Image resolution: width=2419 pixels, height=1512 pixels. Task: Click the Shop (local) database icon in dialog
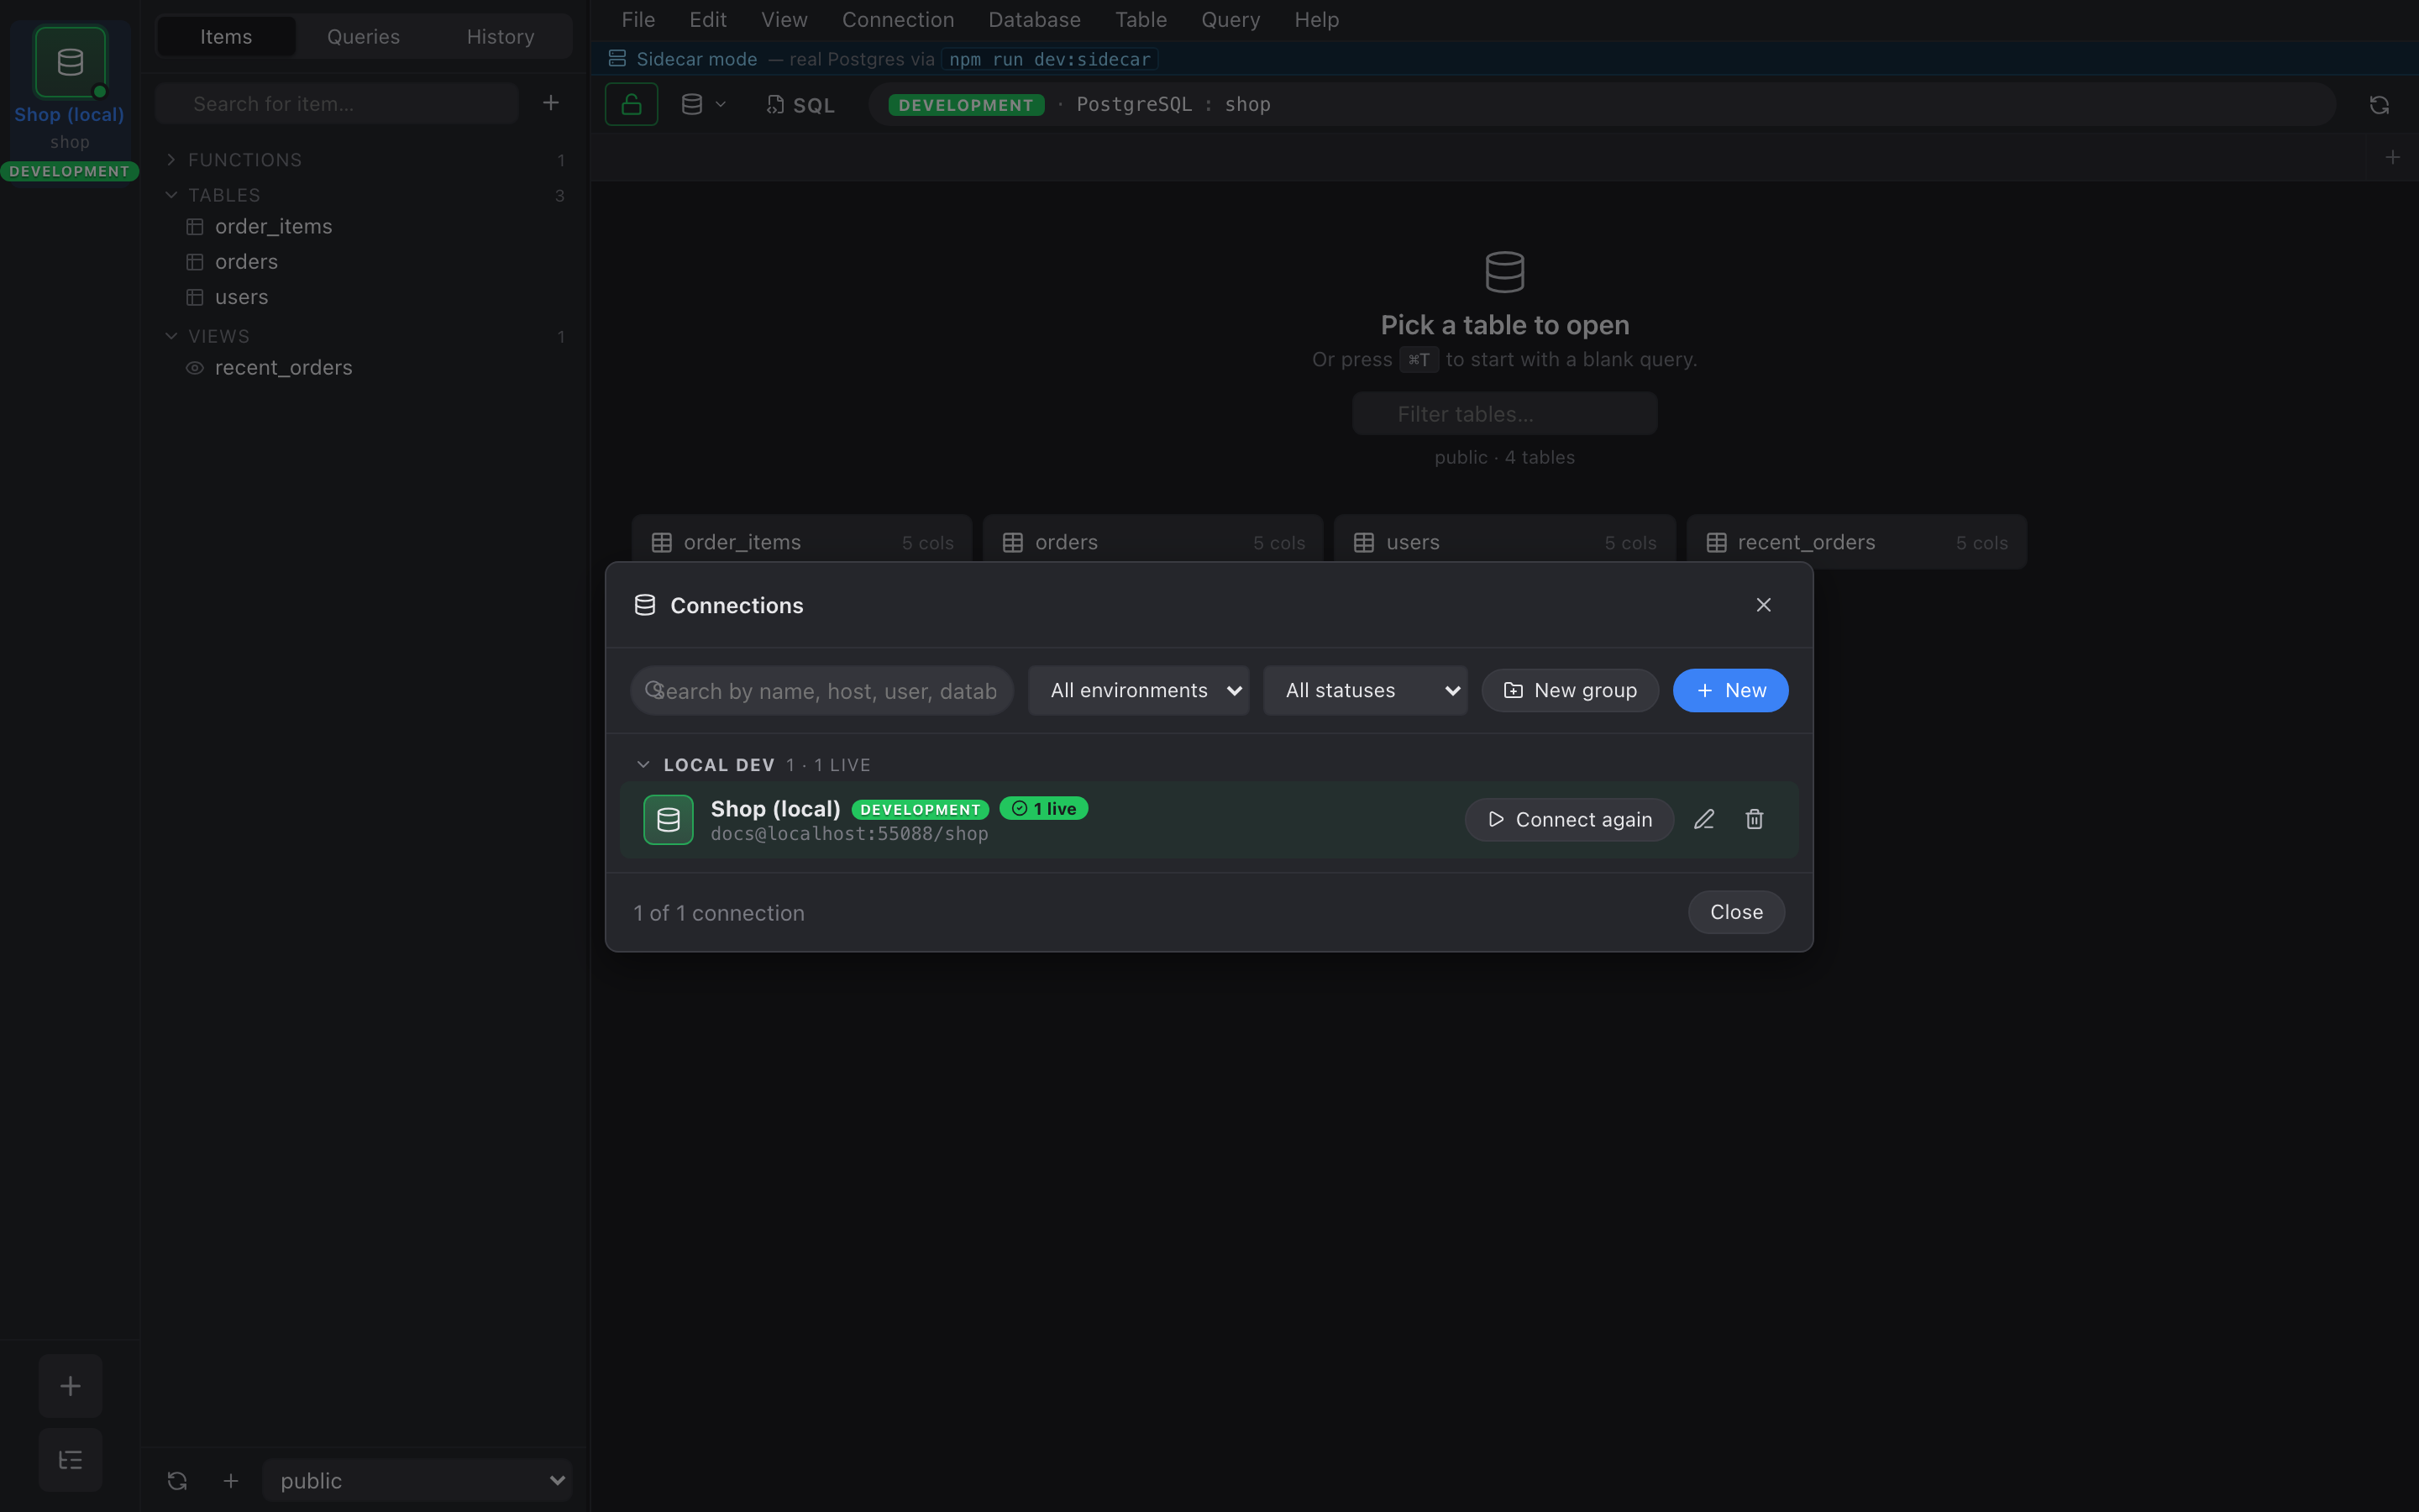click(669, 820)
